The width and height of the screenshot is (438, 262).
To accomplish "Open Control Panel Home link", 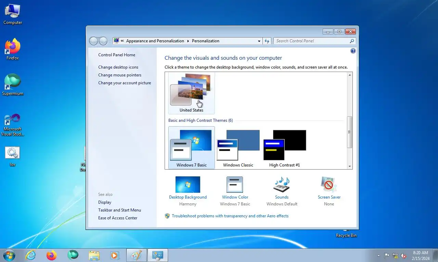I will tap(117, 55).
